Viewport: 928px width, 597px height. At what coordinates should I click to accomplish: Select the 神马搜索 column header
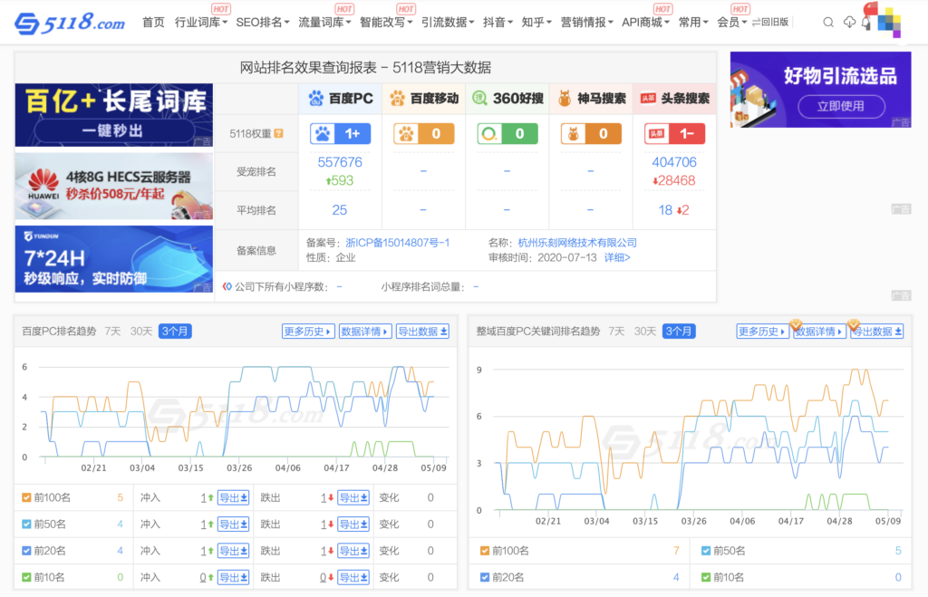coord(591,98)
